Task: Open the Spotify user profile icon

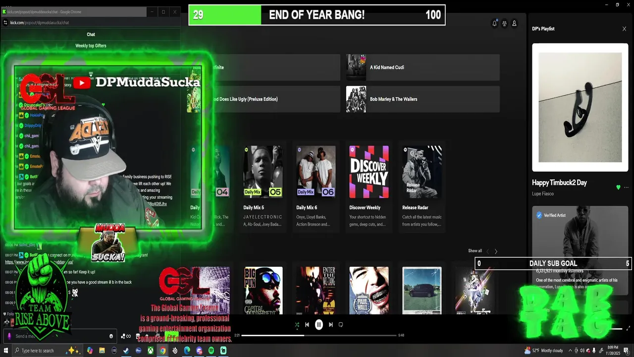Action: [514, 23]
